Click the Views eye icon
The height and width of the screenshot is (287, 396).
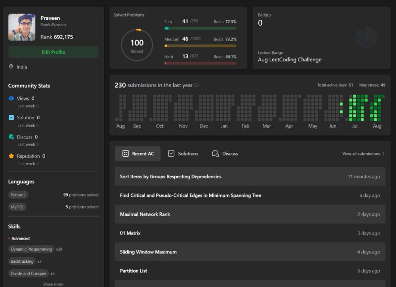tap(11, 98)
